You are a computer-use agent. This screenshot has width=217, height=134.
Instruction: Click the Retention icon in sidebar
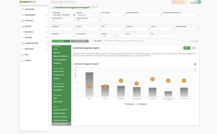click(23, 32)
